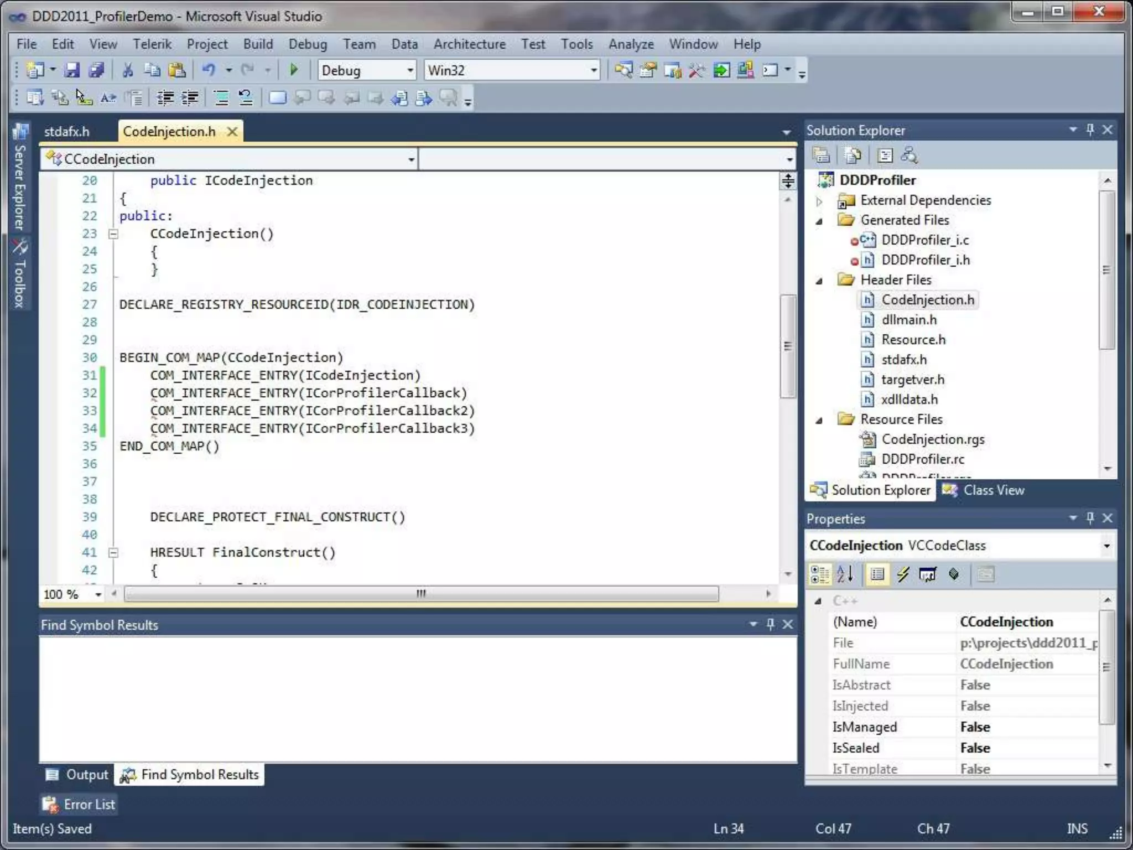Open the Debug configuration dropdown

coord(410,70)
